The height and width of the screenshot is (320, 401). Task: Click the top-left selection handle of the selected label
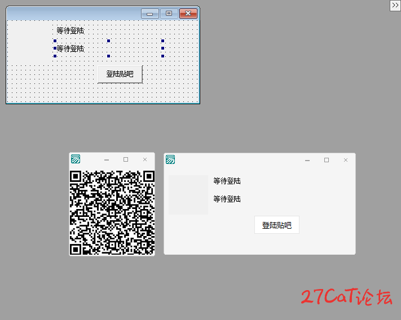pos(55,41)
